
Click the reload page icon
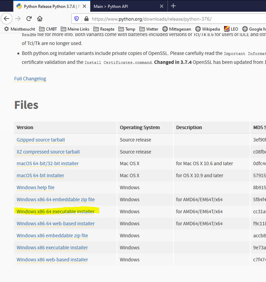pos(29,19)
